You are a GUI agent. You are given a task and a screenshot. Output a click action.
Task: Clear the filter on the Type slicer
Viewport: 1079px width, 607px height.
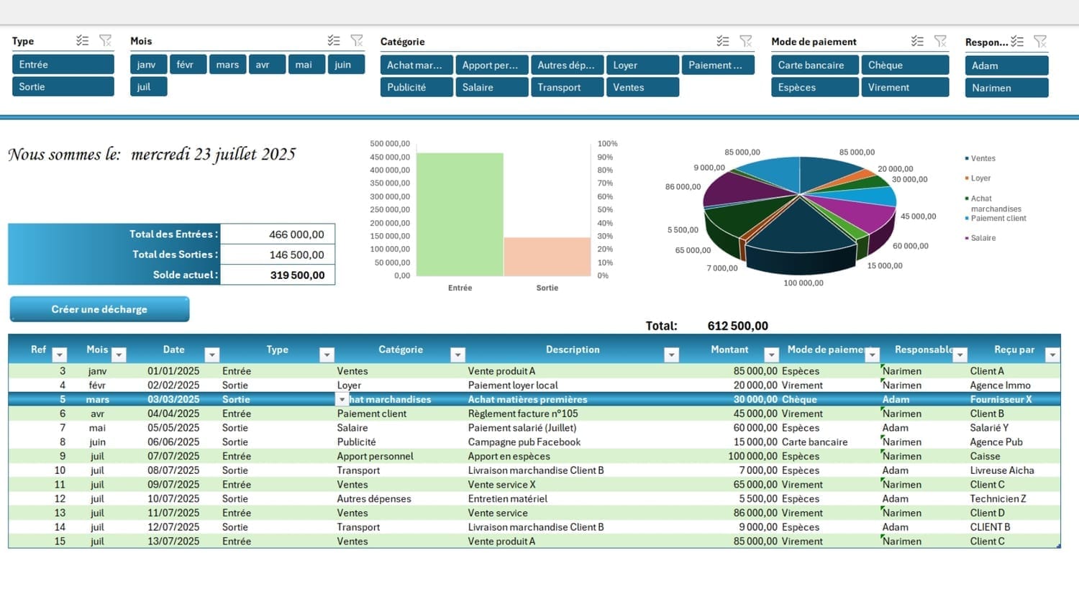106,41
